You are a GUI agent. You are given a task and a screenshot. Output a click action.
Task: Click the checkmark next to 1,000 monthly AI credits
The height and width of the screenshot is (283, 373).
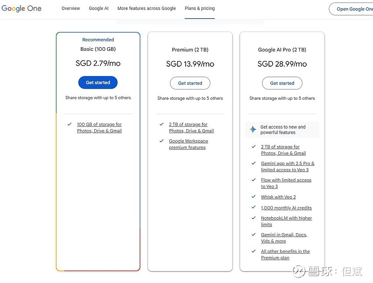(254, 207)
